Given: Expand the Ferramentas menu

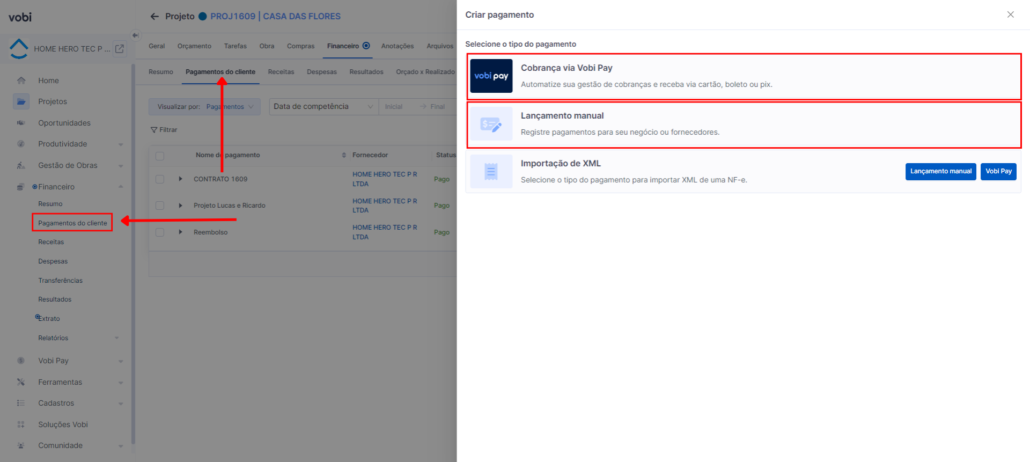Looking at the screenshot, I should pos(121,383).
